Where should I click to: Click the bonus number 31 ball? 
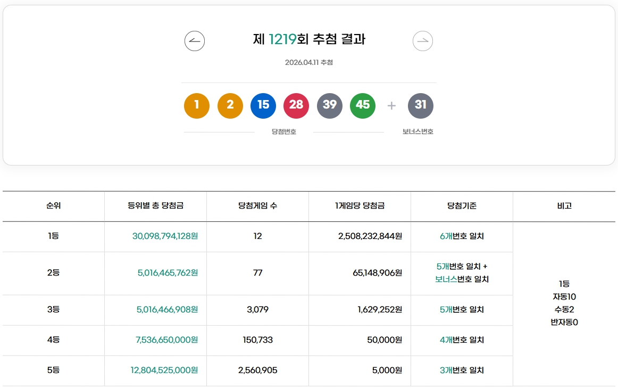click(x=421, y=105)
